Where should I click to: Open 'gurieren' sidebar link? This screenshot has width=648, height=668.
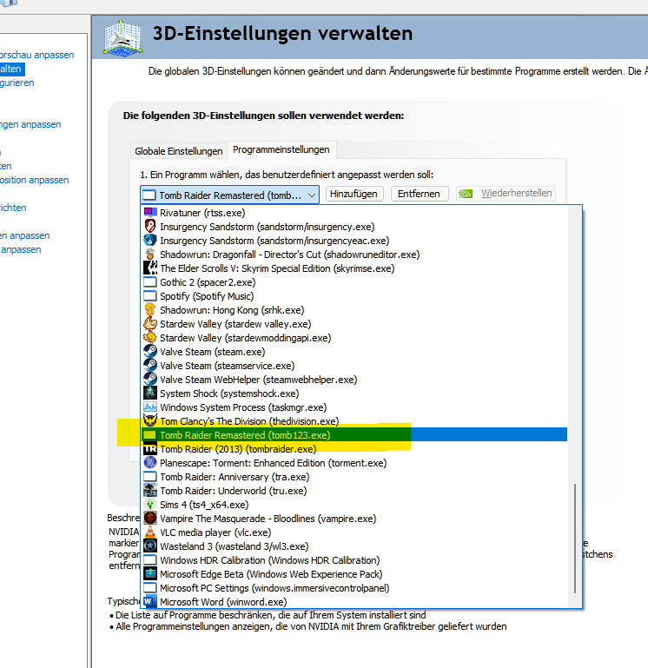(17, 83)
